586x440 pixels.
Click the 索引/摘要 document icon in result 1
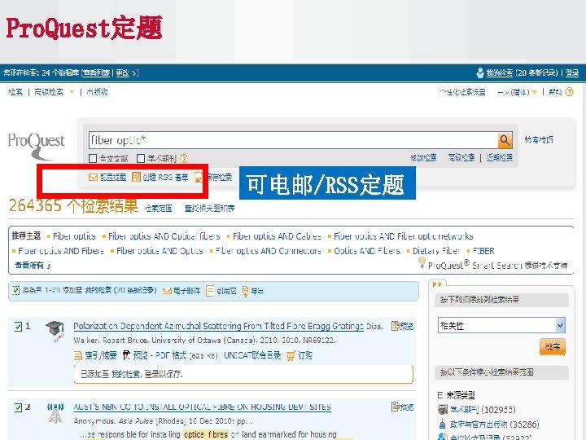click(x=78, y=355)
